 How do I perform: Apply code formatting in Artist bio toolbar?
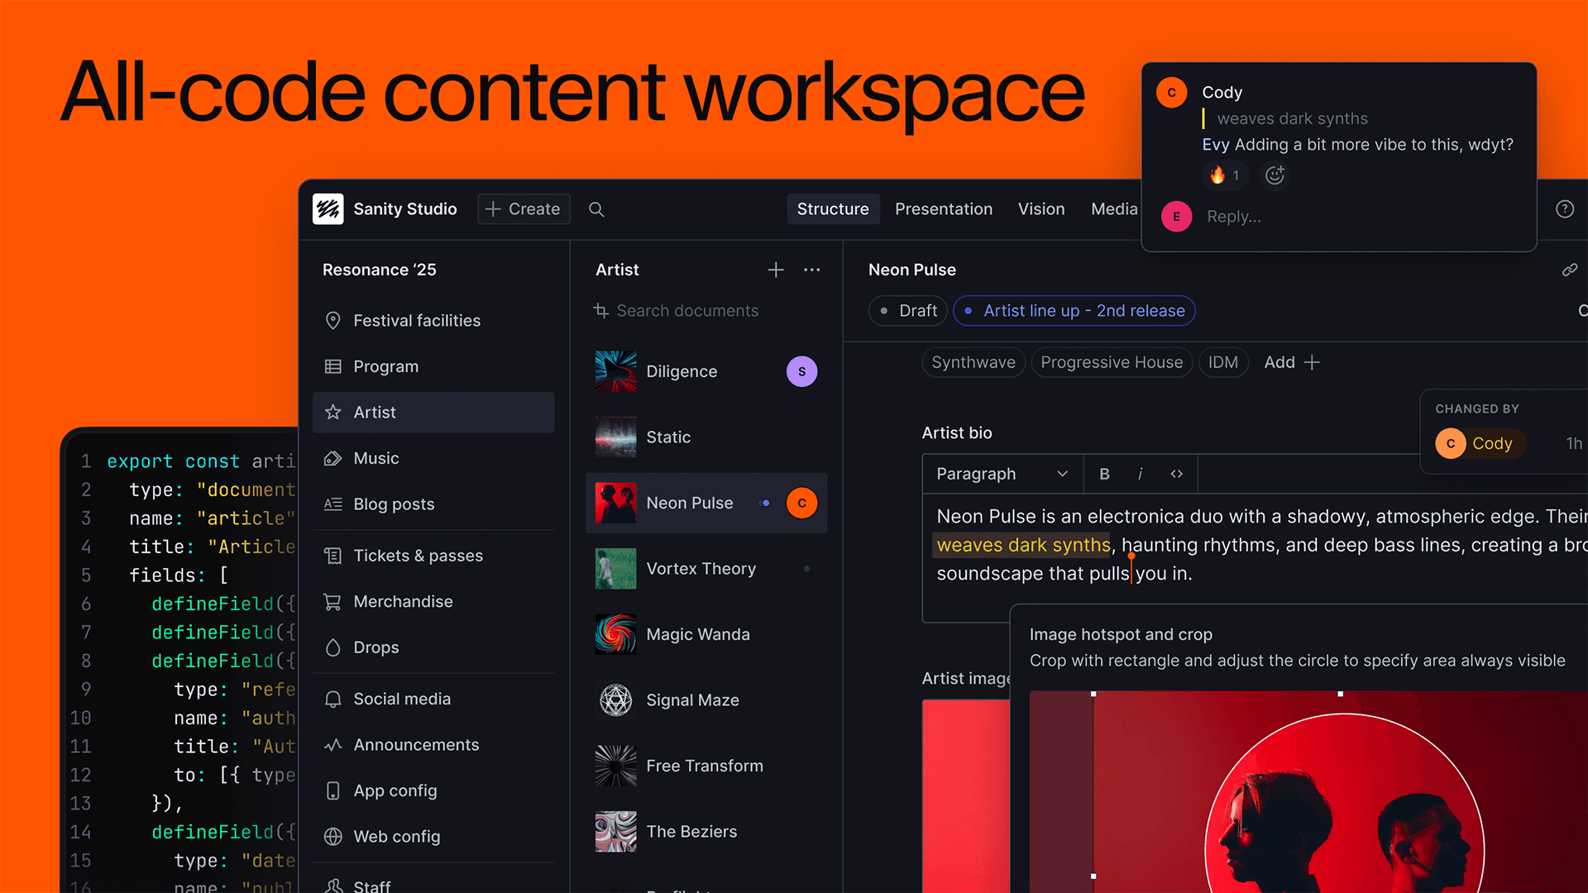coord(1176,474)
